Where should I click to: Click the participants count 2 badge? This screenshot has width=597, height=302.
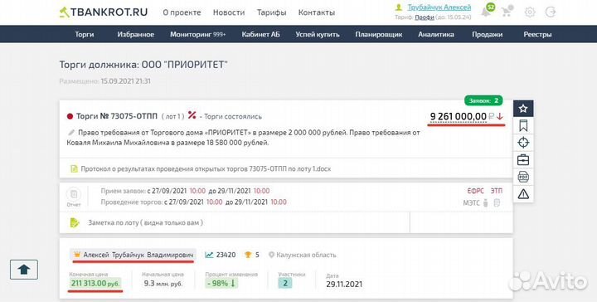coord(285,283)
